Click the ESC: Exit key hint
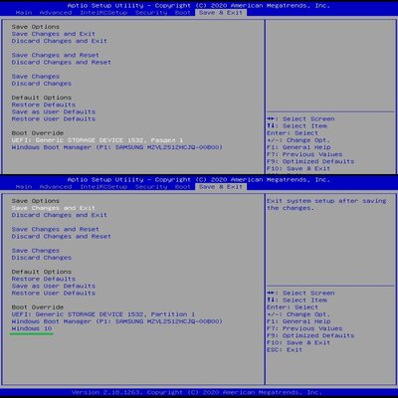Screen dimensions: 398x398 pyautogui.click(x=285, y=349)
